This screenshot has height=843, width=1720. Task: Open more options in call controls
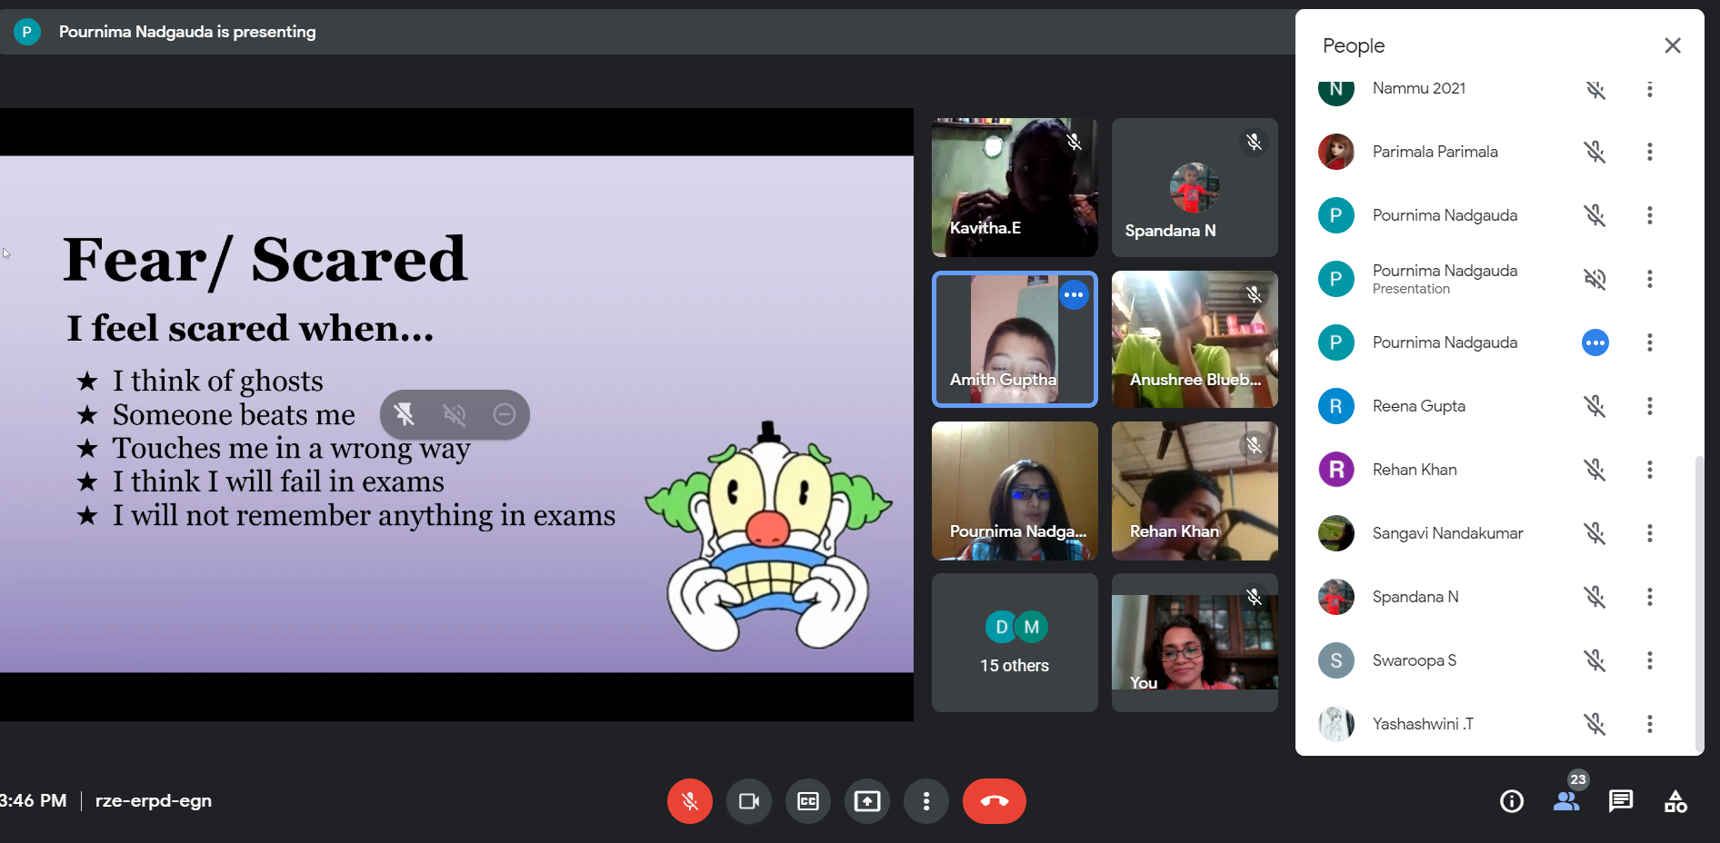click(926, 801)
